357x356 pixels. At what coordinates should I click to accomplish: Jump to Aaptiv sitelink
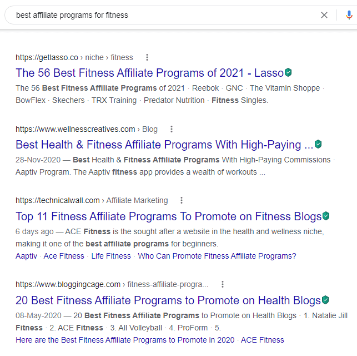coord(26,256)
